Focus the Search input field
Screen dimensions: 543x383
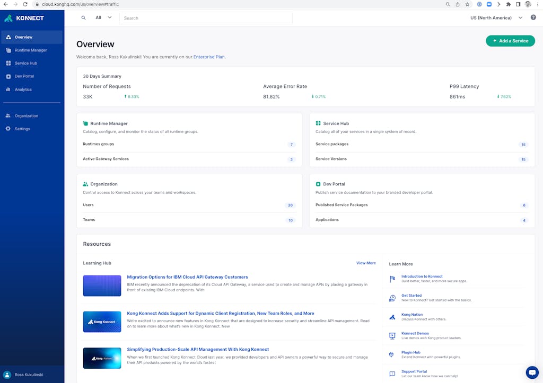(x=206, y=18)
